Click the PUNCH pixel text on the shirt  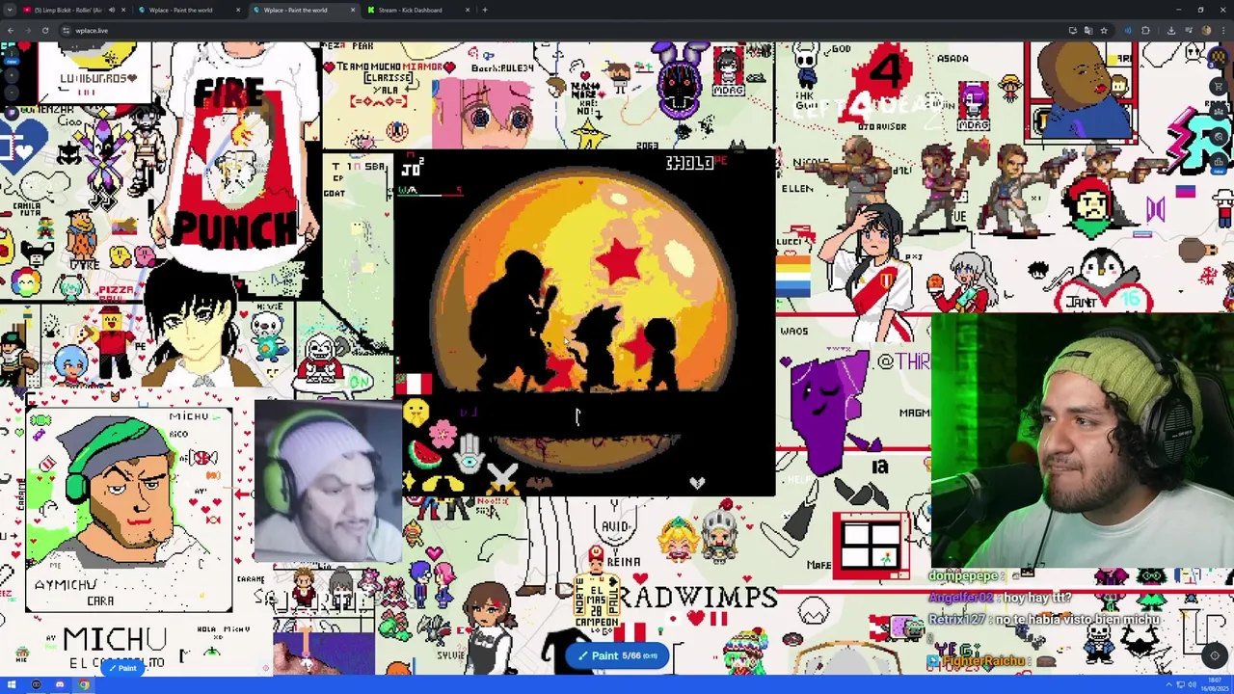234,230
